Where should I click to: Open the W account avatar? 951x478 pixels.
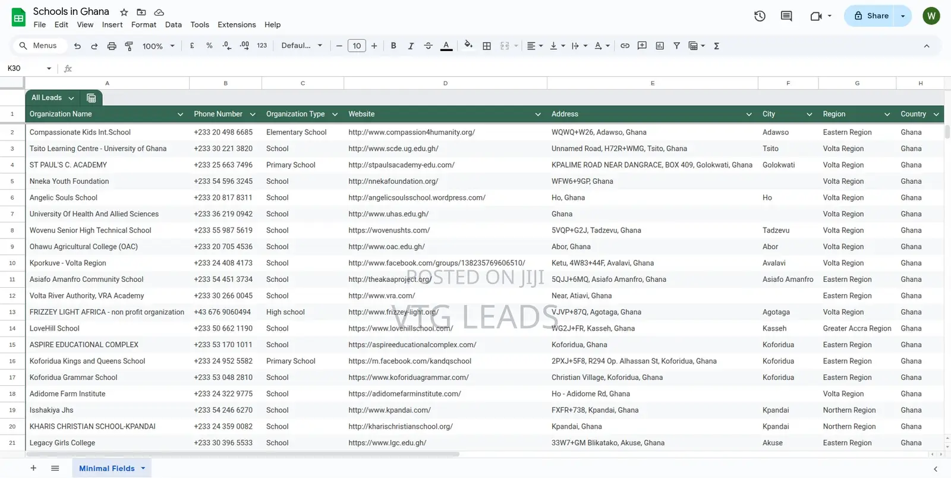931,16
